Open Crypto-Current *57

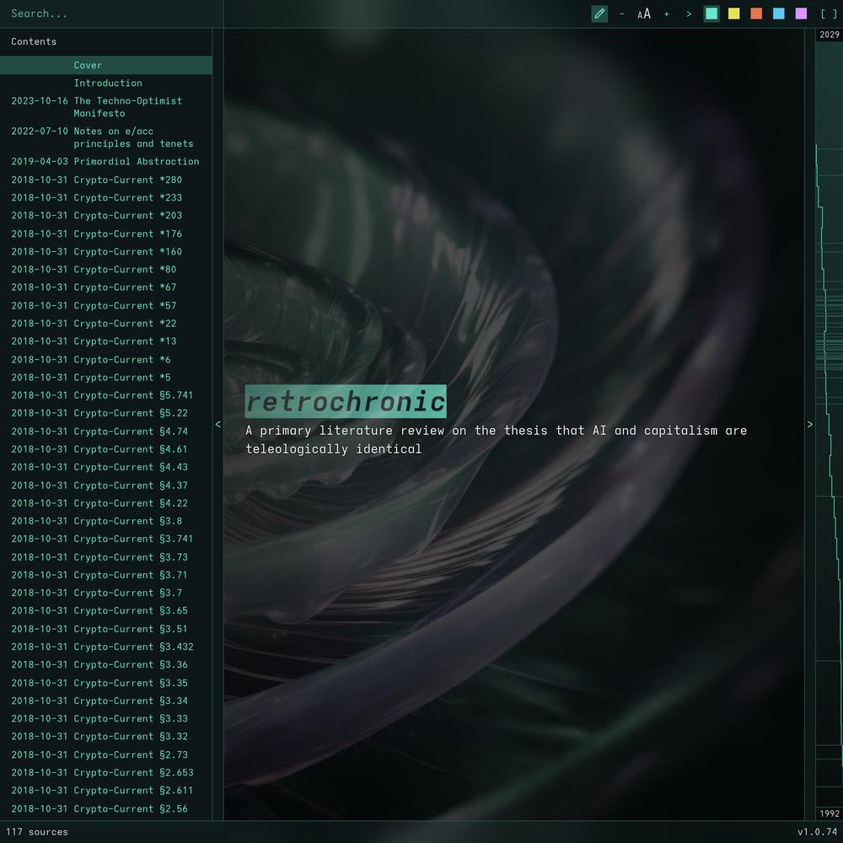pos(106,305)
